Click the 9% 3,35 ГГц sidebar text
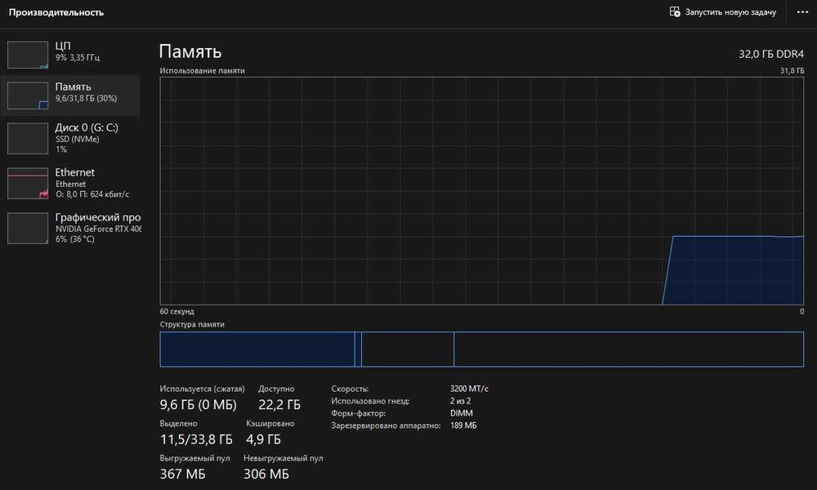Image resolution: width=817 pixels, height=490 pixels. pyautogui.click(x=78, y=57)
